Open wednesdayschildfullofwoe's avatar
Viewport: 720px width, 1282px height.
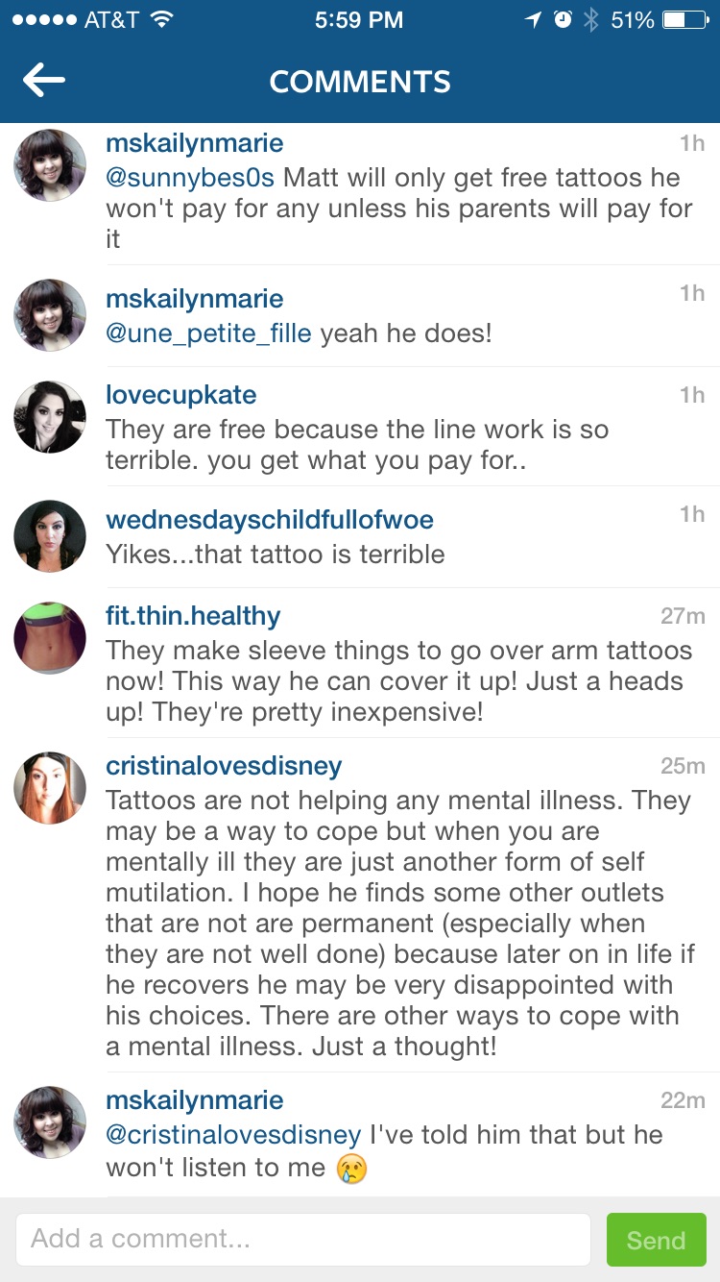click(x=50, y=535)
